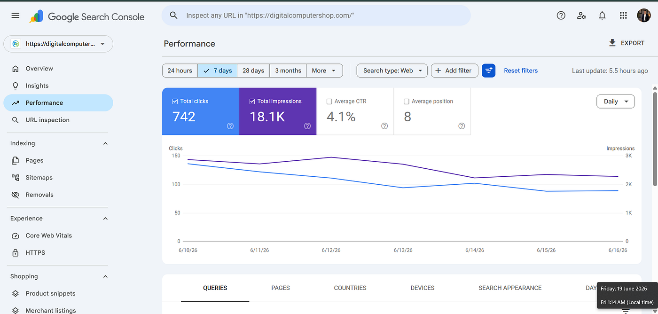
Task: Click the Reset filters link
Action: (521, 71)
